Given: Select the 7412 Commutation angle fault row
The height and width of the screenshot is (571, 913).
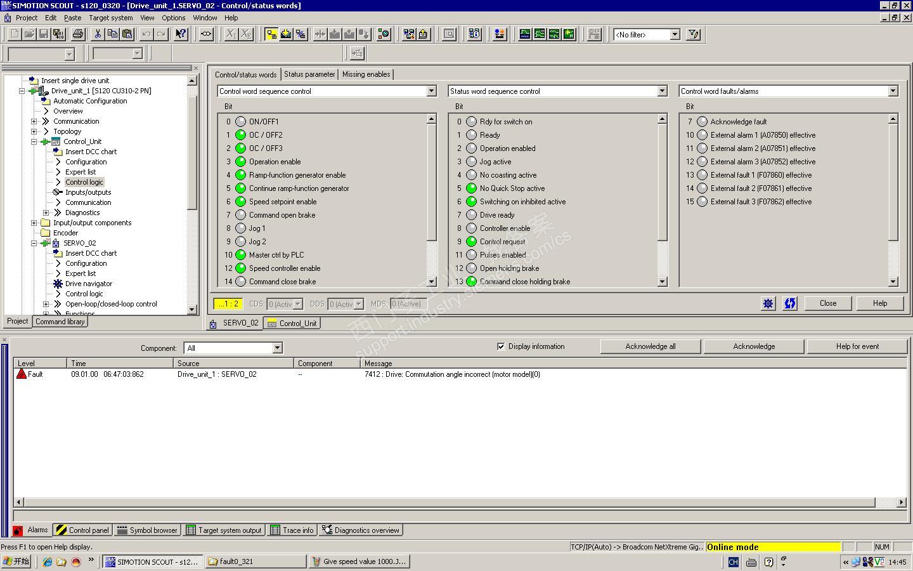Looking at the screenshot, I should (460, 374).
